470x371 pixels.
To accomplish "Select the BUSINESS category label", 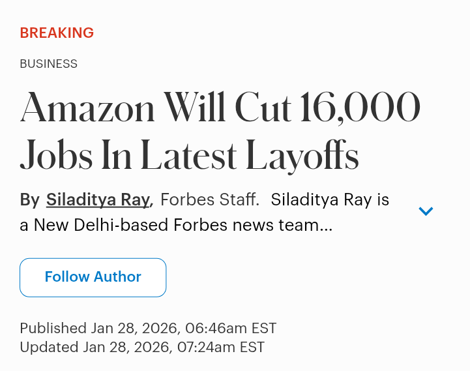I will (x=49, y=64).
